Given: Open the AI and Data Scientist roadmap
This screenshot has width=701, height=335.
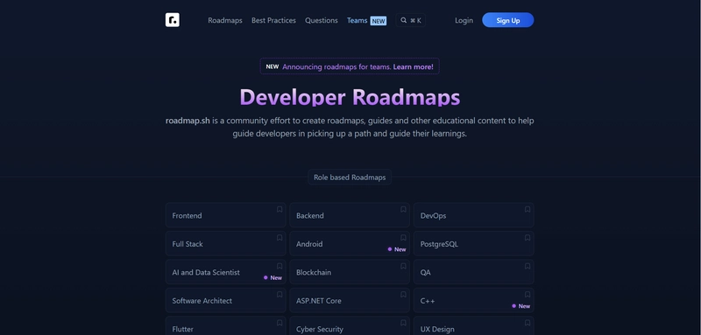Looking at the screenshot, I should click(x=225, y=272).
